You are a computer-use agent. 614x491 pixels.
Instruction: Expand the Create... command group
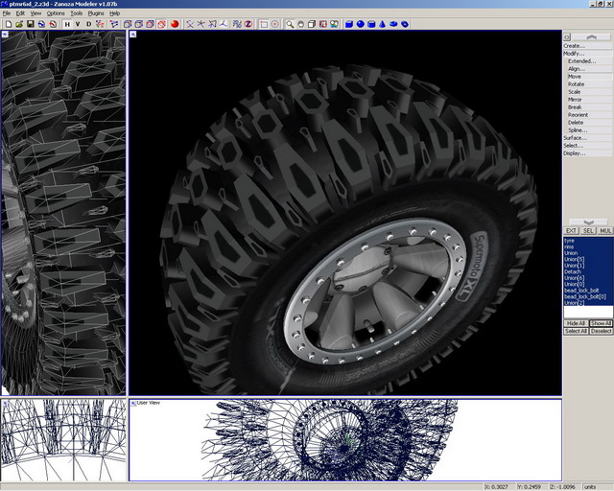574,45
